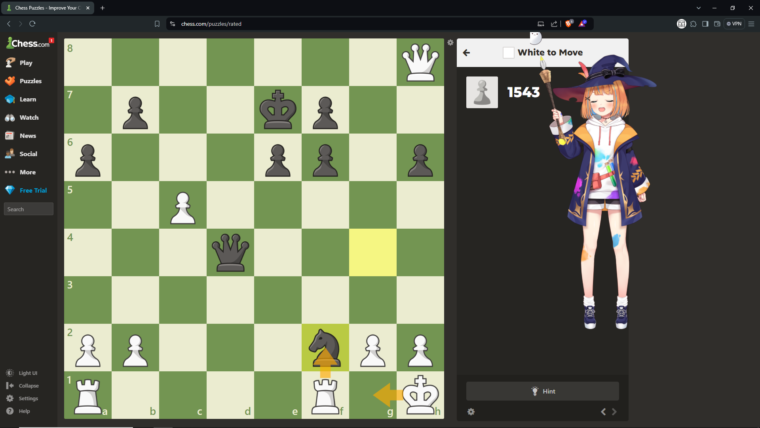Click the previous puzzle arrow button

pos(603,412)
